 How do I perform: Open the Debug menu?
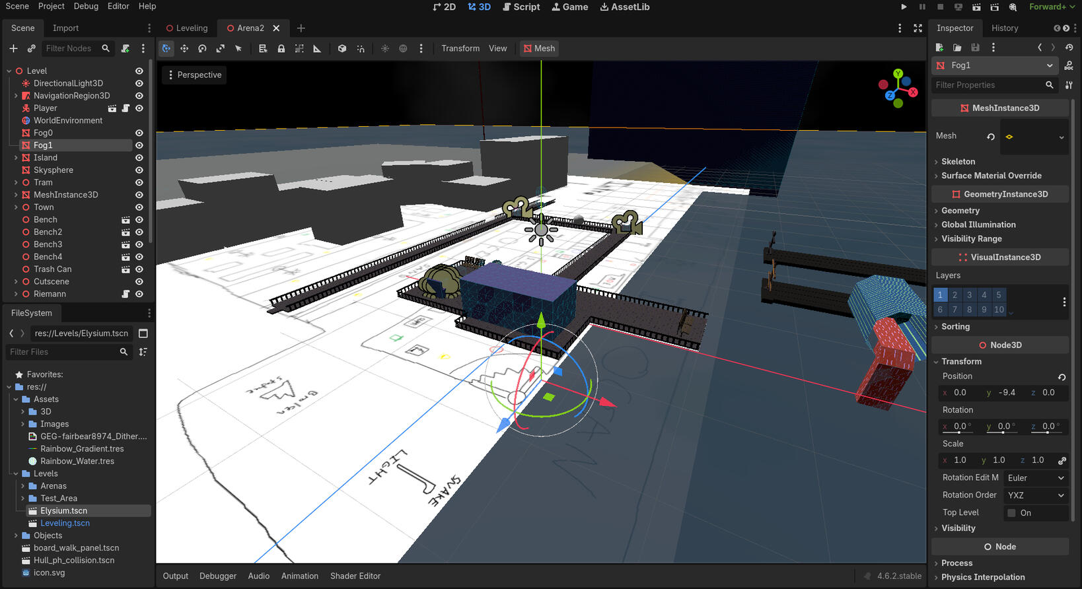tap(86, 6)
